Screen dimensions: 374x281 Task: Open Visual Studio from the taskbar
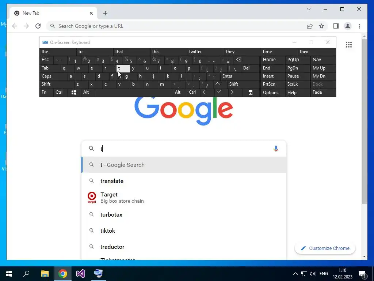pos(81,274)
